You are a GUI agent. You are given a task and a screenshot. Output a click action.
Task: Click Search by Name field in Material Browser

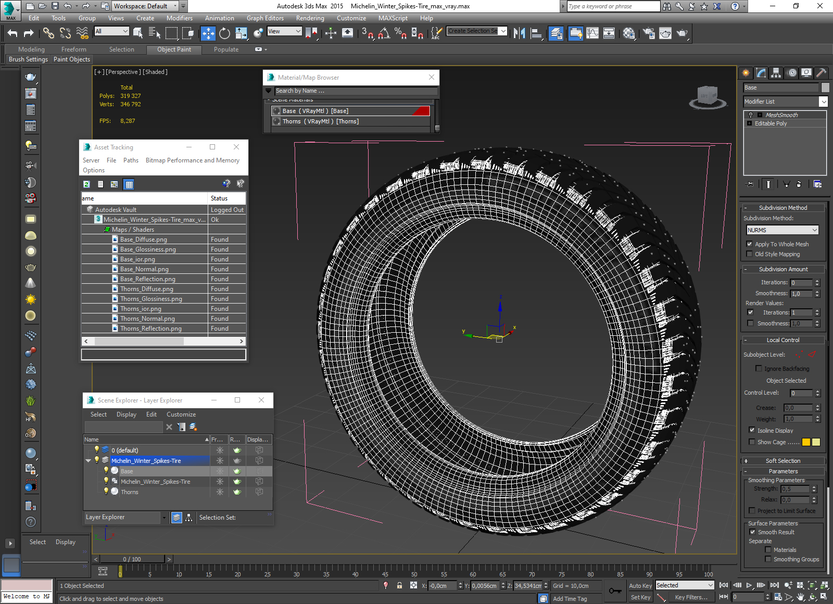[356, 91]
